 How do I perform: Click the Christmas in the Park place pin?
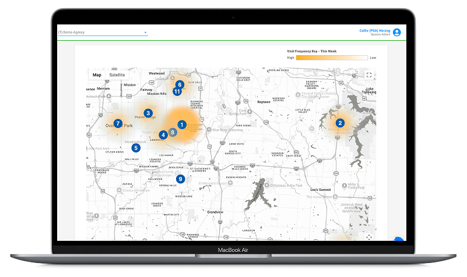266,185
